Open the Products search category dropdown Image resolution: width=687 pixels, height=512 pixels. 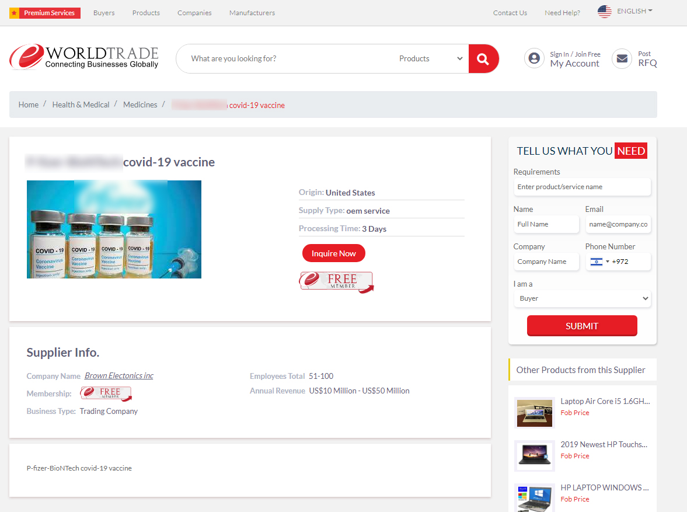tap(430, 59)
